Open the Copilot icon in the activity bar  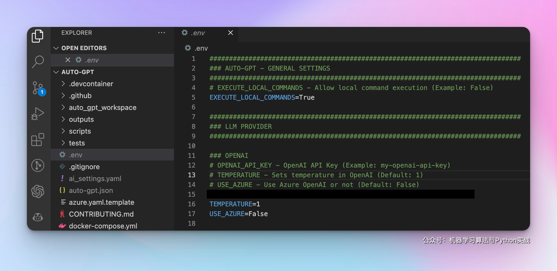tap(38, 217)
